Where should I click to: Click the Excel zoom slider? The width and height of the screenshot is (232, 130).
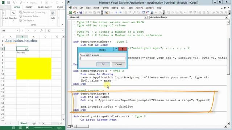click(x=43, y=128)
